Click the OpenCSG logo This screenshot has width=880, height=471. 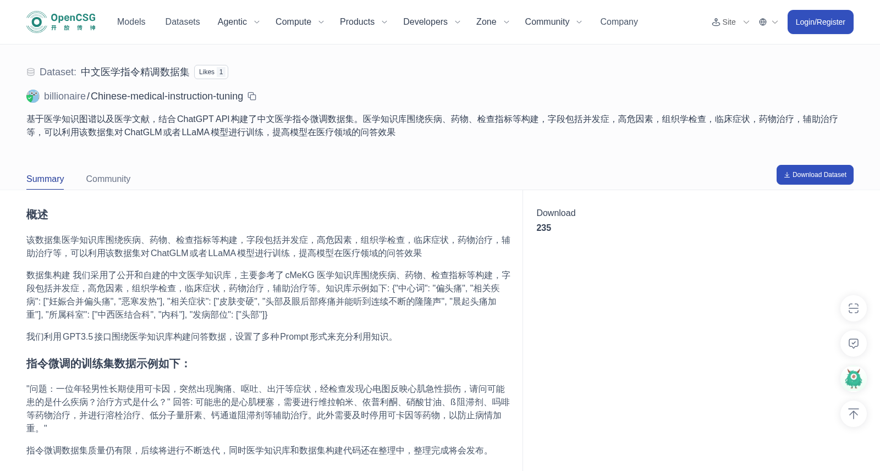pos(61,22)
